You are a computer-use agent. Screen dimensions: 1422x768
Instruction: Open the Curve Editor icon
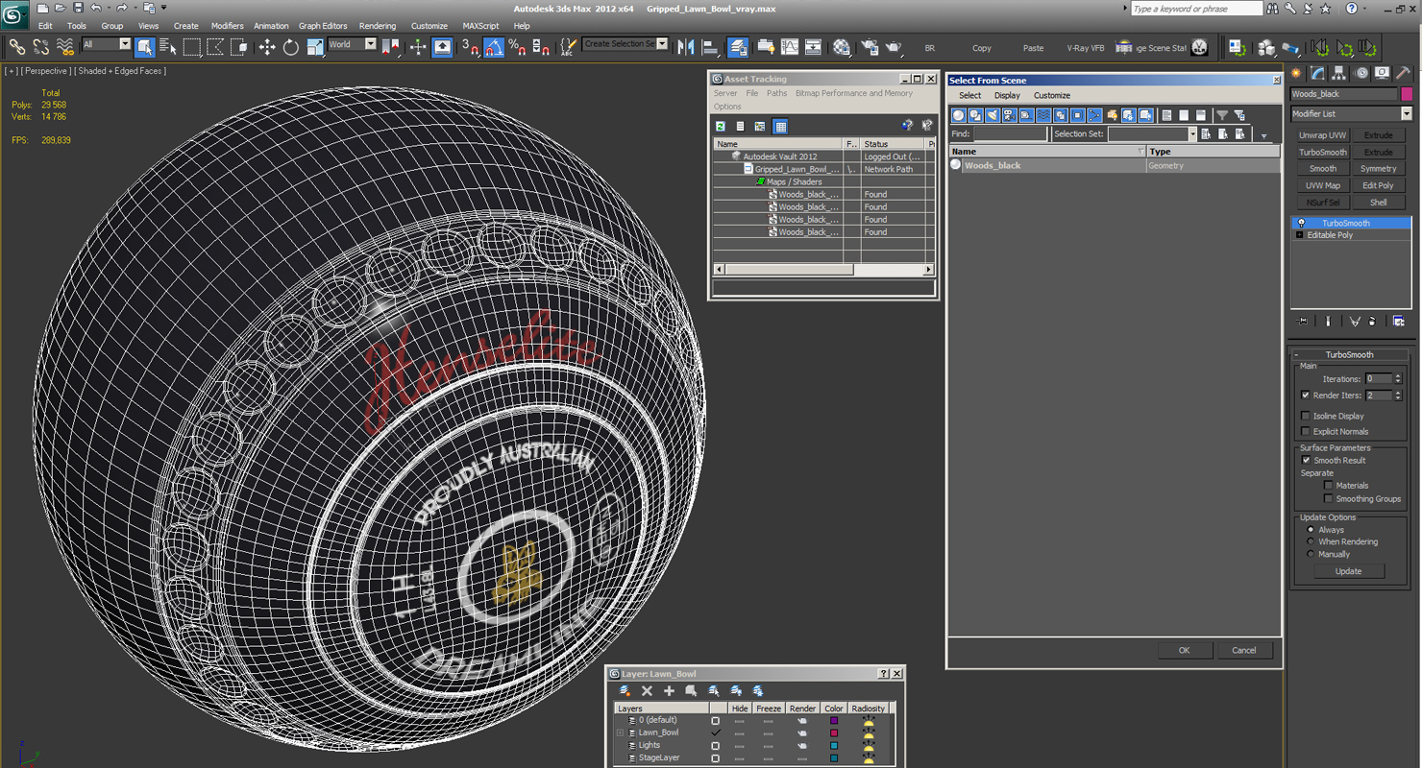(x=790, y=46)
